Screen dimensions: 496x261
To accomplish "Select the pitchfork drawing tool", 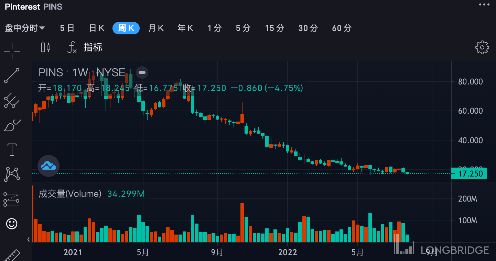I will coord(12,100).
